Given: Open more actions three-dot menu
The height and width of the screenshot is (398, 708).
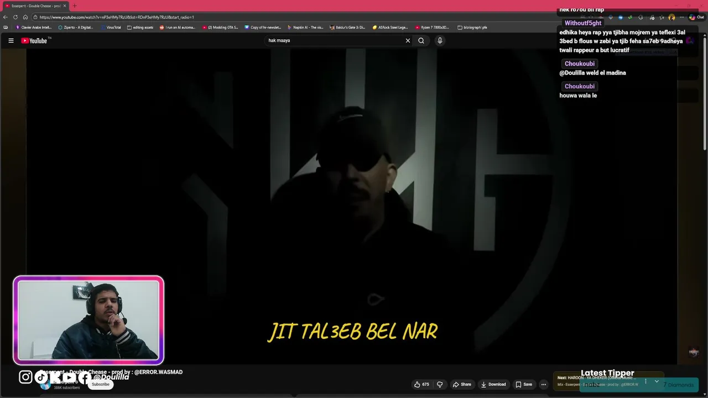Looking at the screenshot, I should [544, 384].
